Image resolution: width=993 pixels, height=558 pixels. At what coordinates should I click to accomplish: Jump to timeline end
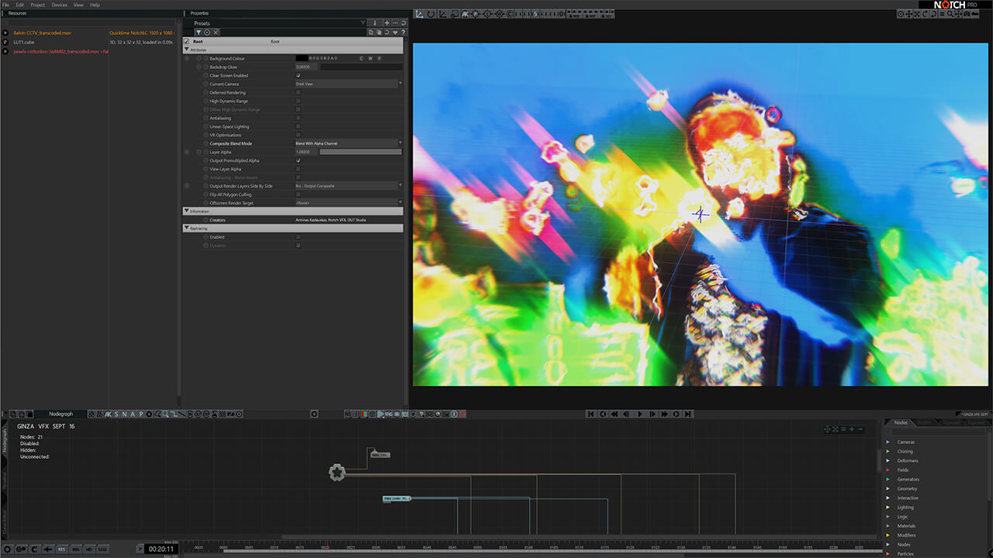(688, 414)
